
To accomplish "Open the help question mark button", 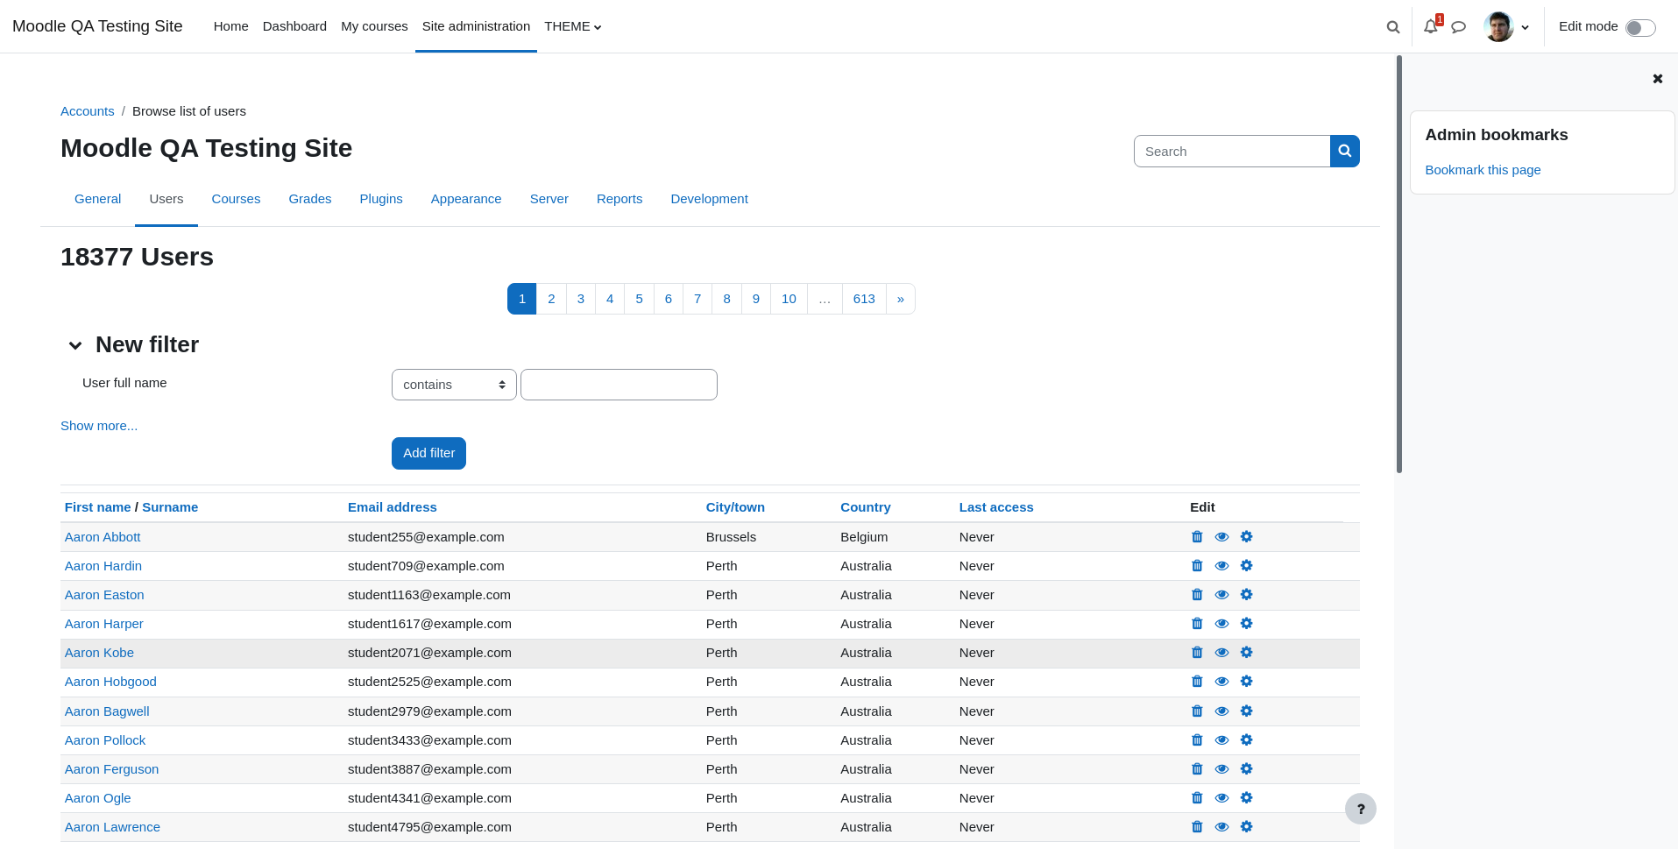I will click(x=1361, y=809).
